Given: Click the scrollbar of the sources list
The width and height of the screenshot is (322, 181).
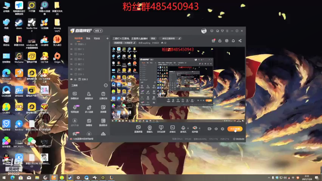Looking at the screenshot, I should 109,61.
